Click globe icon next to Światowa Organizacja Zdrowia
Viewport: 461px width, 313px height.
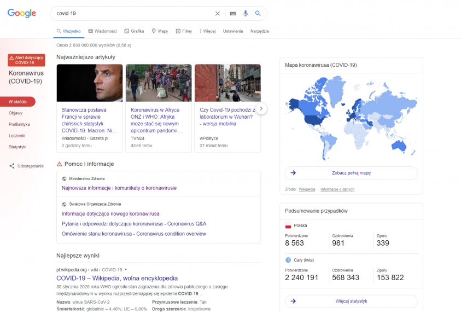pyautogui.click(x=64, y=204)
